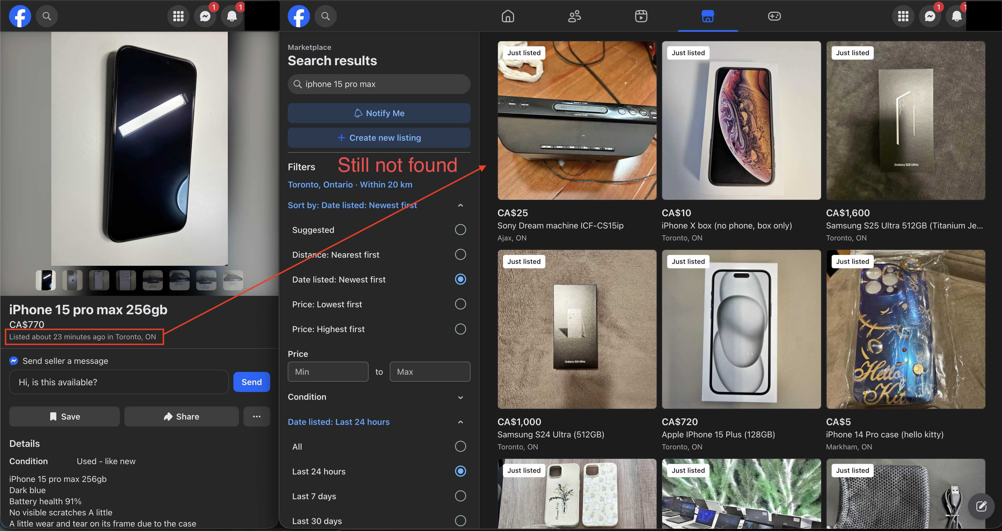
Task: Click the Marketplace search box with iphone 15 pro max
Action: point(379,84)
